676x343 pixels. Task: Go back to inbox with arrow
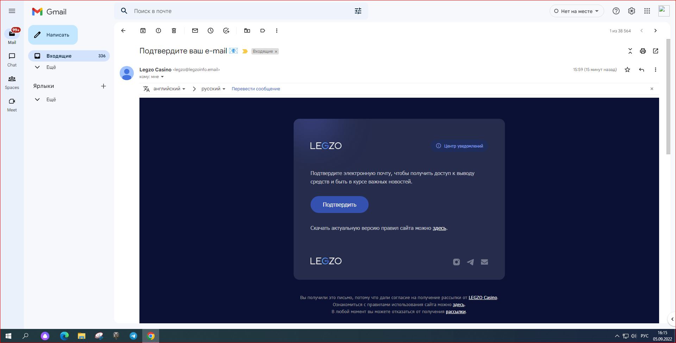pos(123,31)
